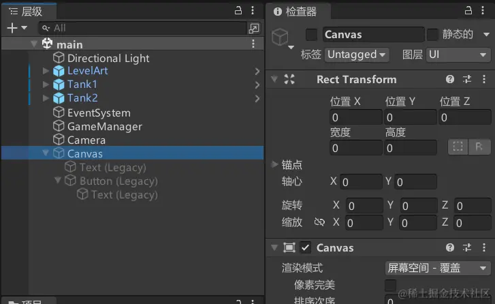Click the pivot (轴心) Y field

(x=415, y=182)
